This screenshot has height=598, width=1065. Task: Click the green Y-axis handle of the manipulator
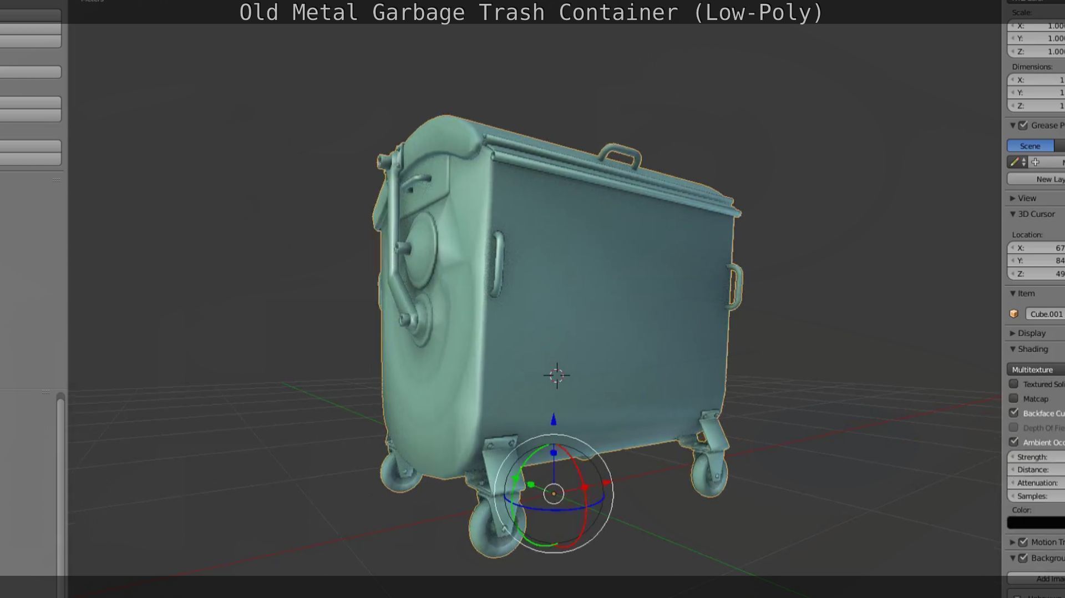pyautogui.click(x=531, y=485)
